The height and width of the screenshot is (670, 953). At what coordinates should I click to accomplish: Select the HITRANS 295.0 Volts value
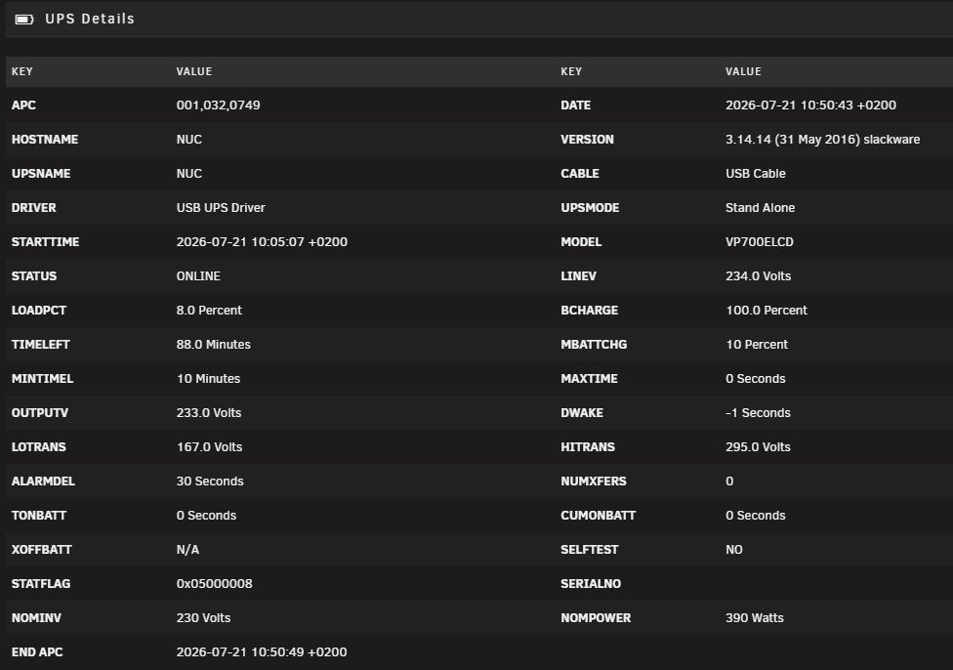(x=758, y=447)
